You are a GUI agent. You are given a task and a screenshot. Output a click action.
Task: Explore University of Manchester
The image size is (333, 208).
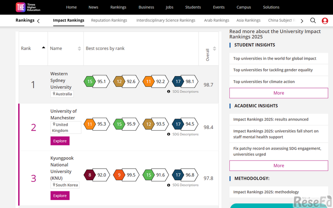pyautogui.click(x=60, y=141)
